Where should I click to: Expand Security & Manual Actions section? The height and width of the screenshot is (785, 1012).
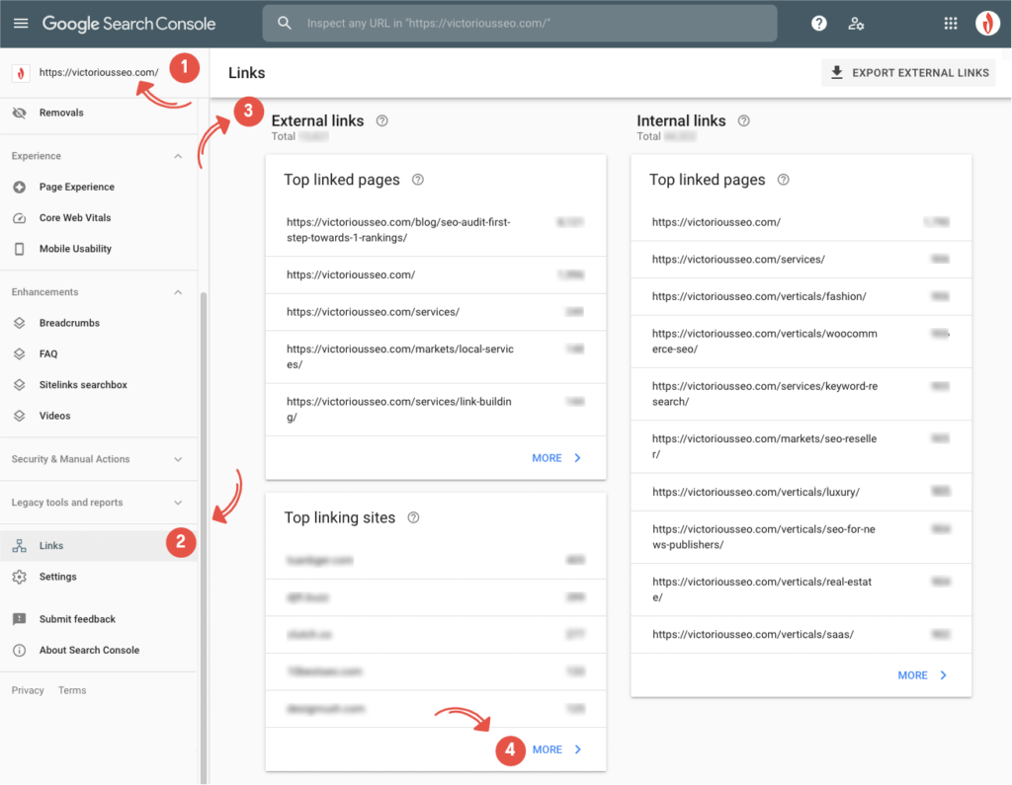coord(178,459)
